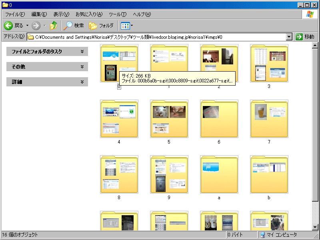Screen dimensions: 320x240
Task: Click the folder icon in address bar
Action: point(31,37)
